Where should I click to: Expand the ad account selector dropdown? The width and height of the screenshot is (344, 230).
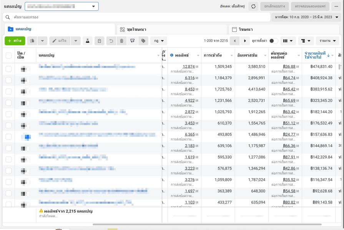(x=61, y=7)
